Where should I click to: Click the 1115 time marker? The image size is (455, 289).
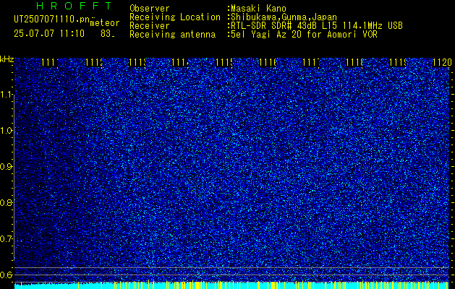(x=224, y=62)
